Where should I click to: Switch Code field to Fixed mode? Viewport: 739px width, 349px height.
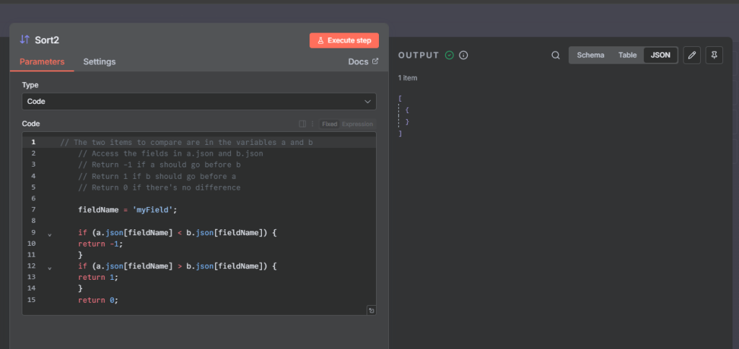coord(329,124)
